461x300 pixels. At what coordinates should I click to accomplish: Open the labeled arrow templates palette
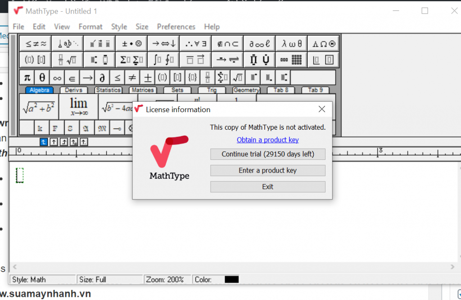[227, 60]
